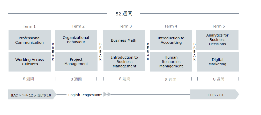
Task: Click the ILAC レベル 12 or IELTS 5.0 arrow
Action: 32,94
